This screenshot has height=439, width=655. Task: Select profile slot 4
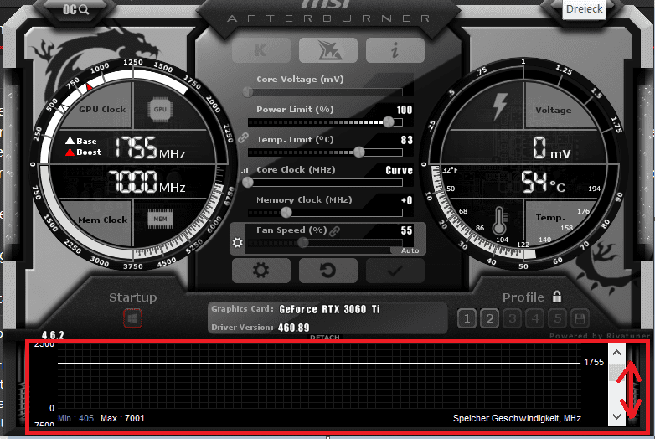pos(534,319)
